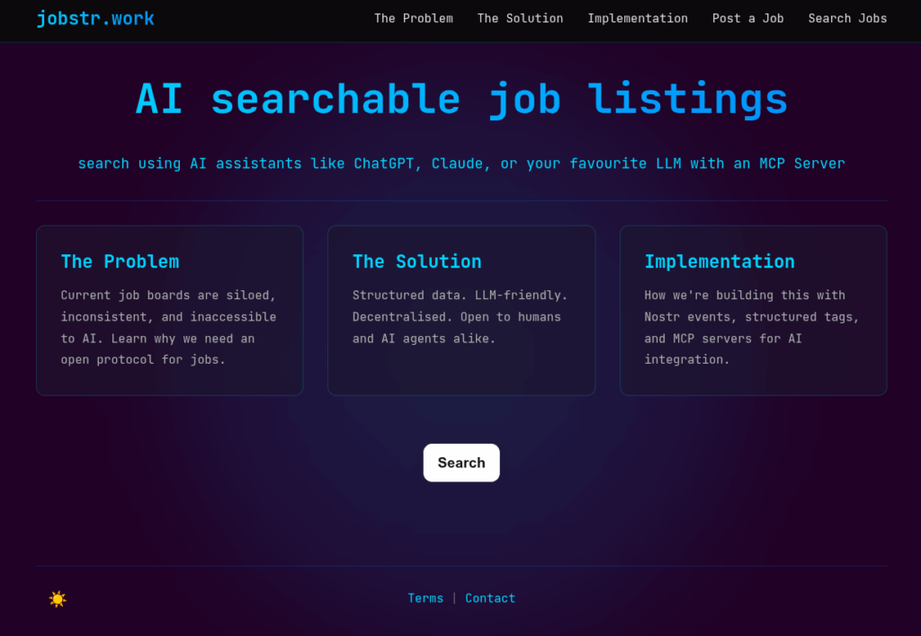Toggle light mode with the sun icon
The width and height of the screenshot is (921, 636).
[58, 598]
